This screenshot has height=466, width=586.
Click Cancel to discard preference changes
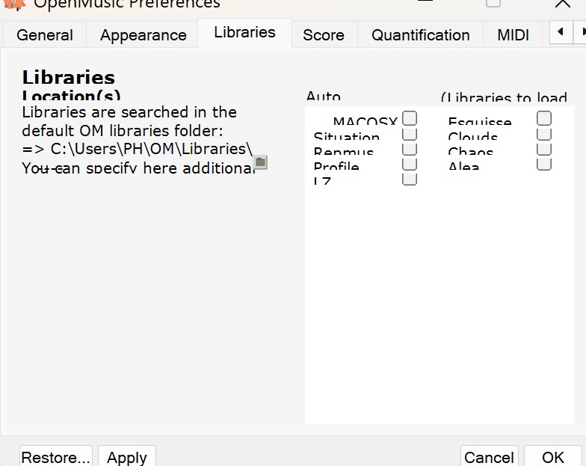click(489, 457)
